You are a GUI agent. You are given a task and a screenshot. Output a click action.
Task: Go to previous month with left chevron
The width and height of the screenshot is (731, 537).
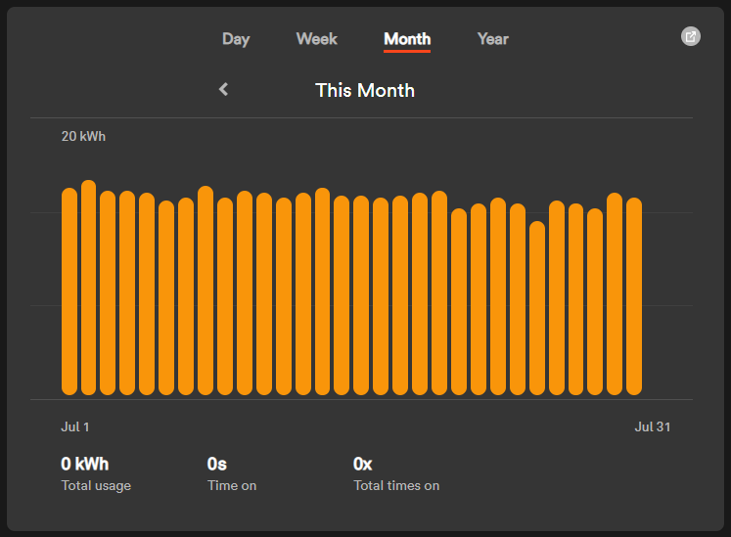click(224, 89)
